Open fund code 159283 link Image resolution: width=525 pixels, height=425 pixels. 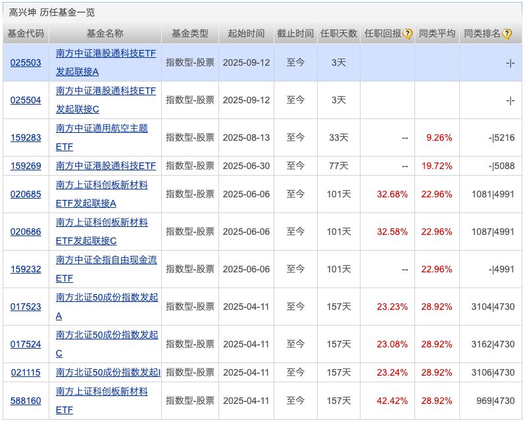(x=26, y=137)
